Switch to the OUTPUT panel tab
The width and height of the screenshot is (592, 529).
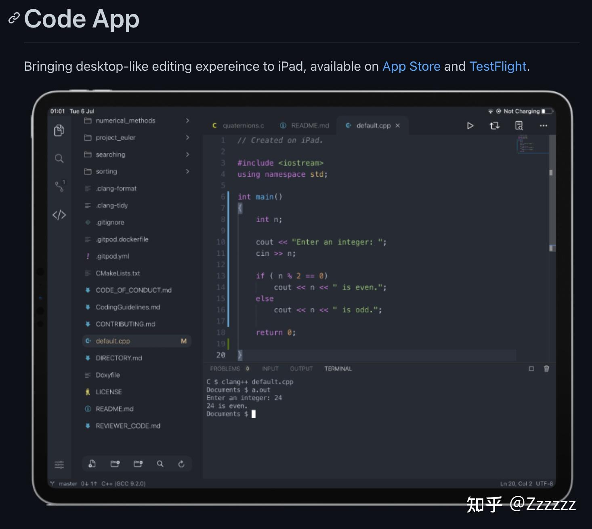click(301, 369)
